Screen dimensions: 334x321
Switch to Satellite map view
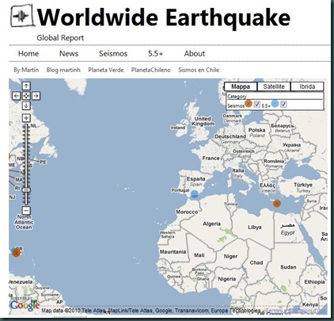point(274,86)
